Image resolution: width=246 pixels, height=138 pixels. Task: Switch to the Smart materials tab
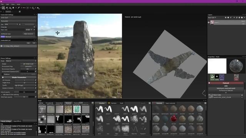point(170,103)
